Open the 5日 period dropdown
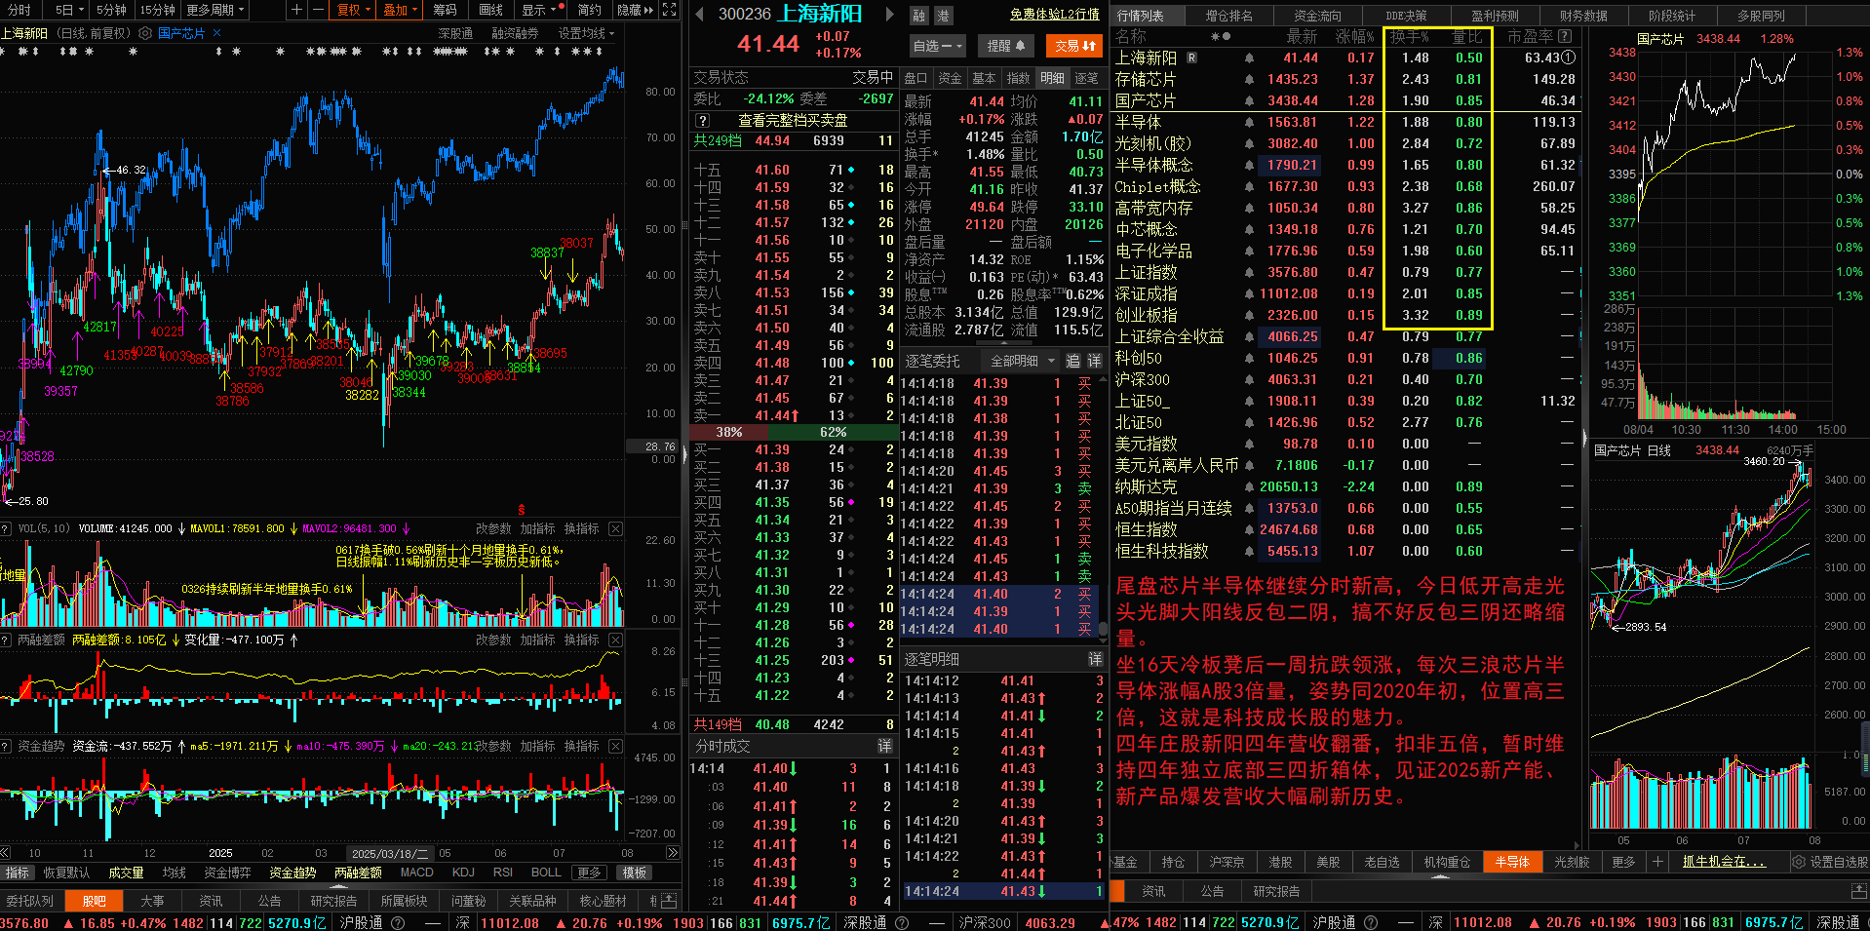This screenshot has width=1870, height=931. [68, 10]
